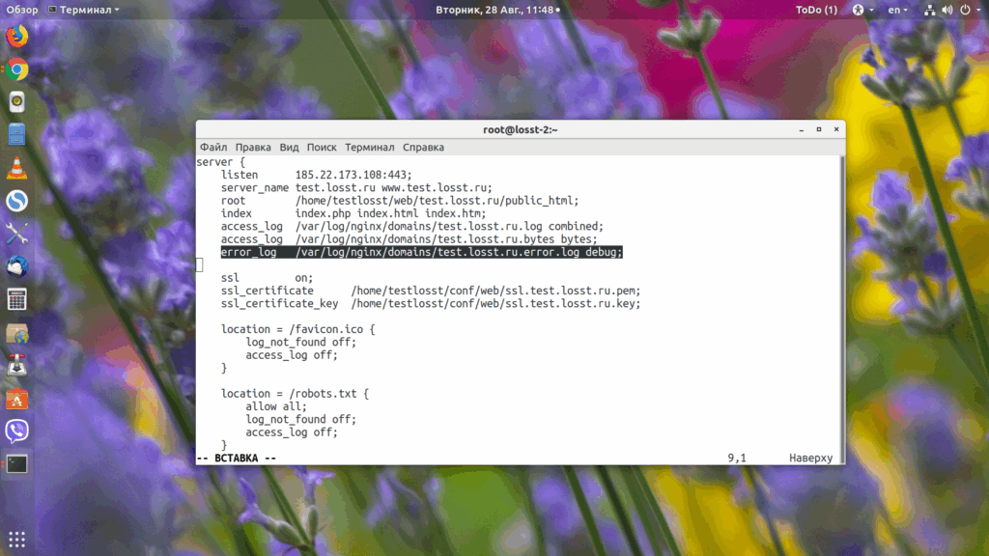Open the Справка menu
989x556 pixels.
[x=423, y=147]
